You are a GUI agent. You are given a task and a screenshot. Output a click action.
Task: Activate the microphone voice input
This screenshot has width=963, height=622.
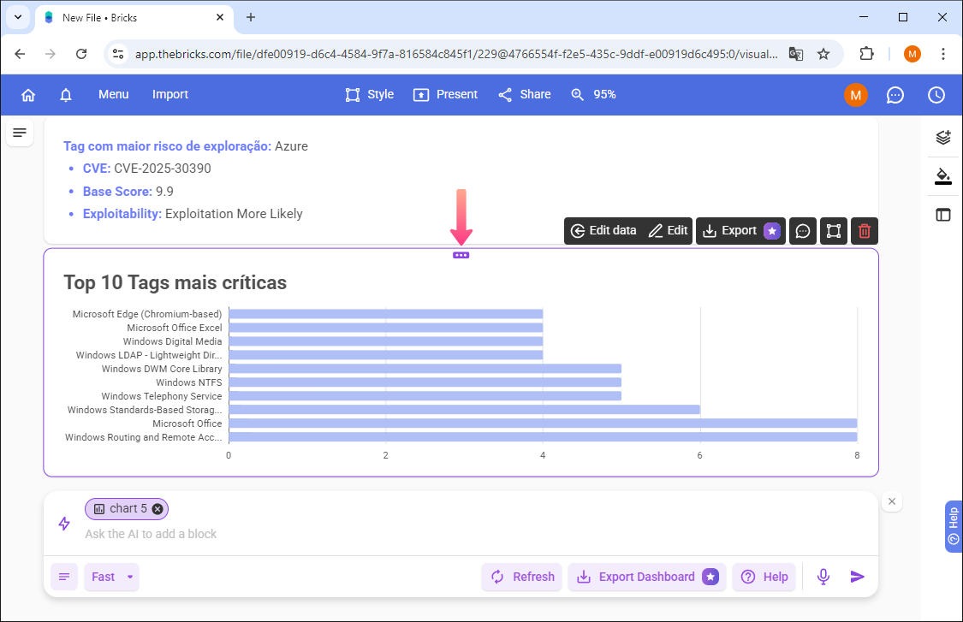tap(823, 577)
